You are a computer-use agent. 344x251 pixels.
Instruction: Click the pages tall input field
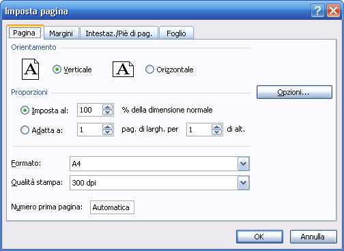[x=199, y=130]
